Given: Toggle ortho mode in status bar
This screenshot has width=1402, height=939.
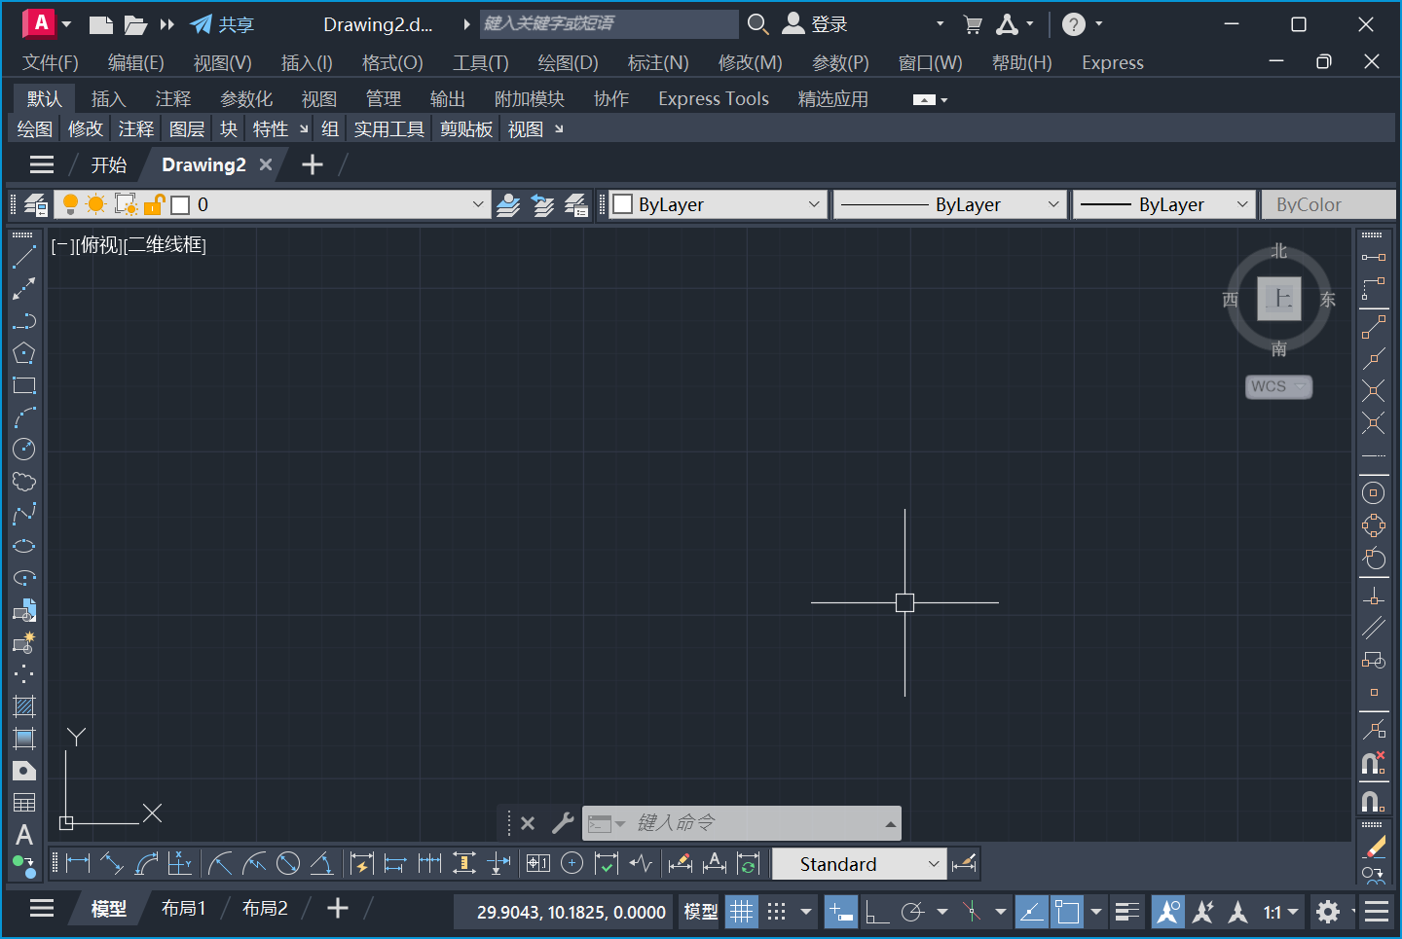Looking at the screenshot, I should point(876,912).
